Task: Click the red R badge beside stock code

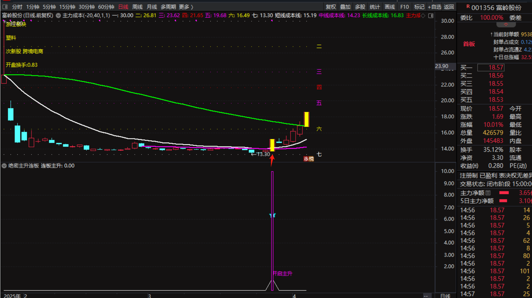Action: [468, 6]
